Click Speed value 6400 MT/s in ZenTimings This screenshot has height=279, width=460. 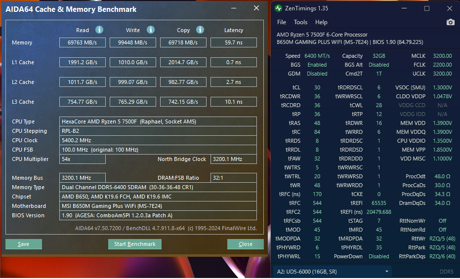(317, 56)
